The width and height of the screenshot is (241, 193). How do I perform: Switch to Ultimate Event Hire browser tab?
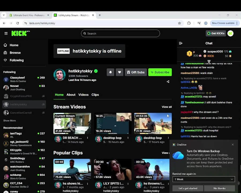coord(29,15)
